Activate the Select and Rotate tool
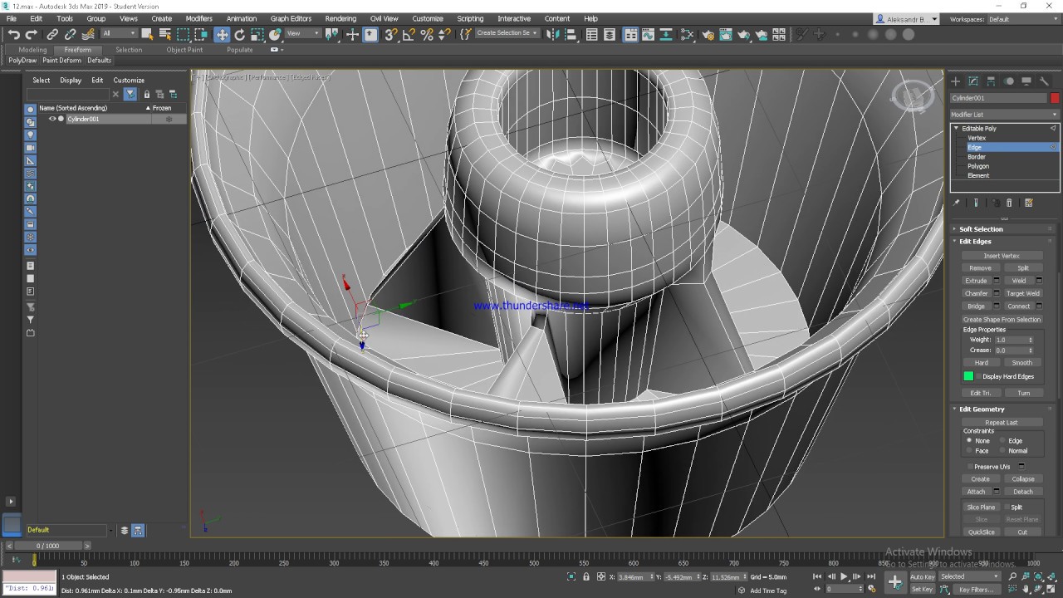This screenshot has width=1063, height=598. click(x=239, y=34)
